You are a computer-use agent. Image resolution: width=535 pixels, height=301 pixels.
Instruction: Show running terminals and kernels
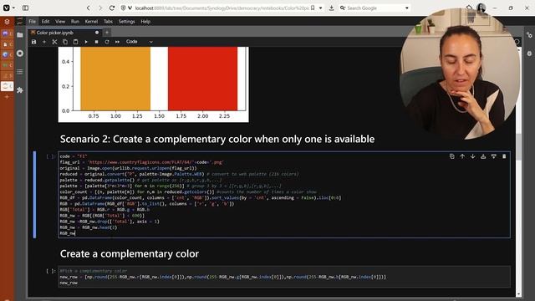coord(20,54)
